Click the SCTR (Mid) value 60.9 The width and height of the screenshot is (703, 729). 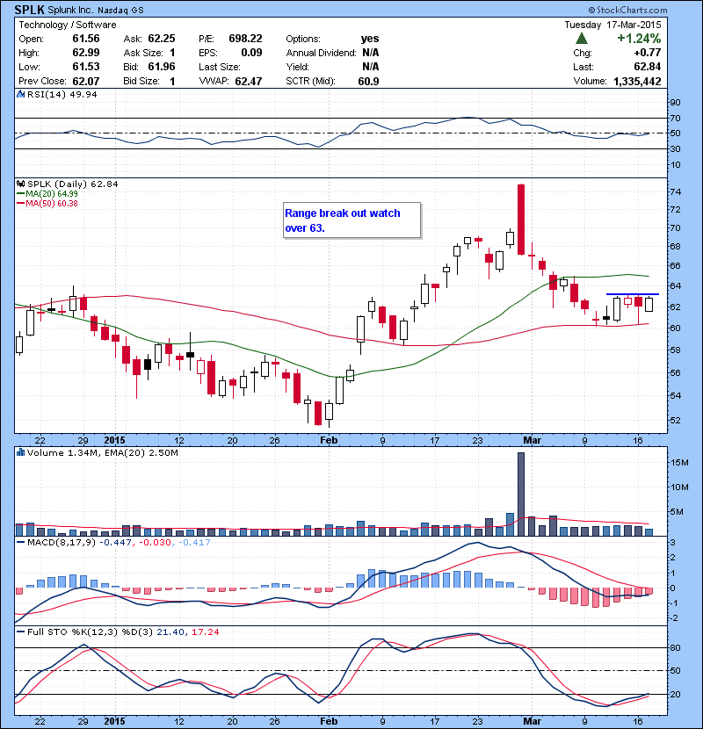[368, 82]
